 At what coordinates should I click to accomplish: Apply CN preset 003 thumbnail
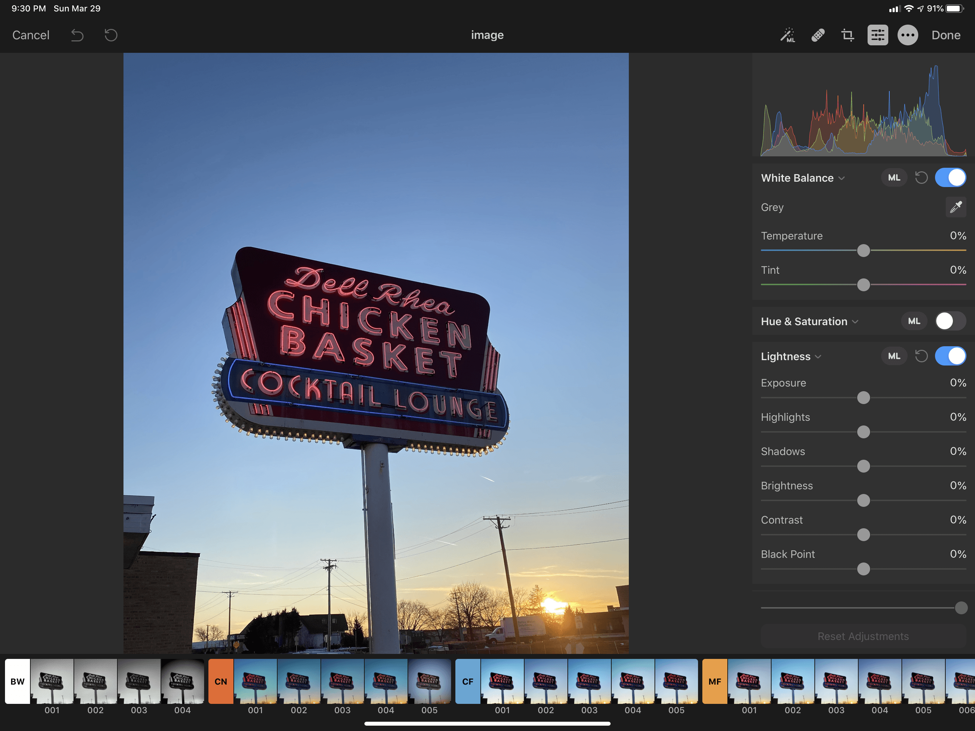point(343,682)
